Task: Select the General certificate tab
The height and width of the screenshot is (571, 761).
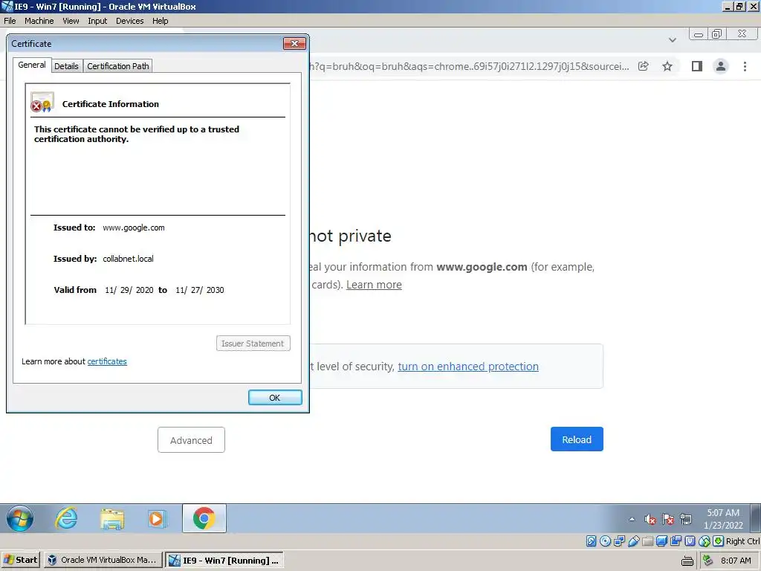Action: coord(31,65)
